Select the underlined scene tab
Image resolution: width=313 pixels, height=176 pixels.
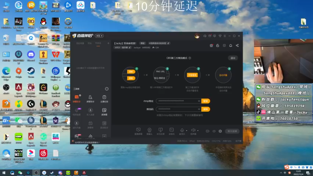click(x=98, y=43)
